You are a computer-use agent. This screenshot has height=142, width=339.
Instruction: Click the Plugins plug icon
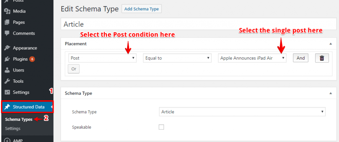coord(7,59)
